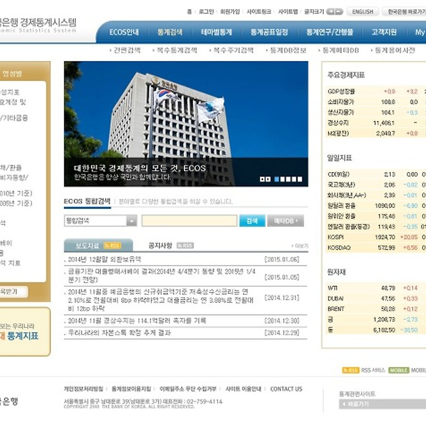Viewport: 426px width, 426px height.
Task: Open the 통계검색 main menu
Action: [170, 32]
